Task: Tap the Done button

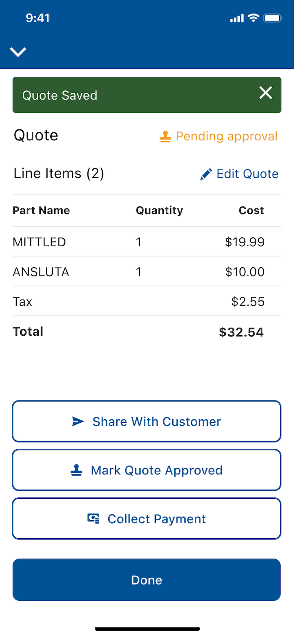Action: click(147, 580)
